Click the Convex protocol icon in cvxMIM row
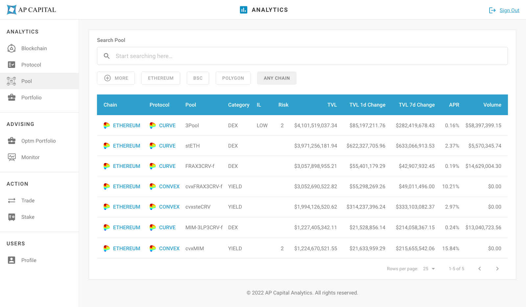526x307 pixels. click(153, 248)
